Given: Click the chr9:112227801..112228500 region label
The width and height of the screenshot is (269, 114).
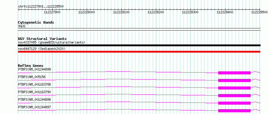Looking at the screenshot, I should pos(41,6).
